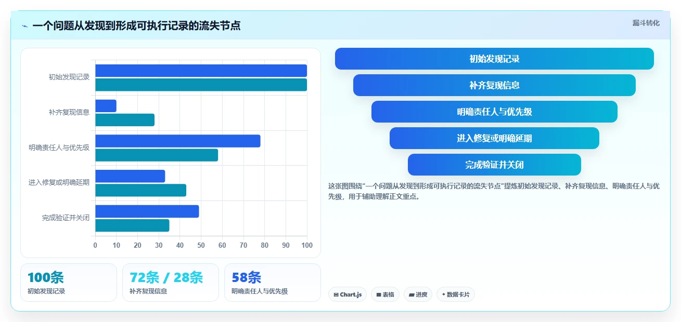Click the 数据卡片 tag chip
Screen dimensions: 681x322
pos(456,294)
